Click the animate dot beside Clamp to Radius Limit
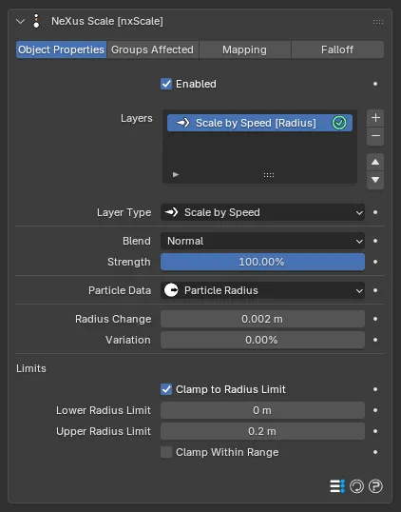 [375, 389]
